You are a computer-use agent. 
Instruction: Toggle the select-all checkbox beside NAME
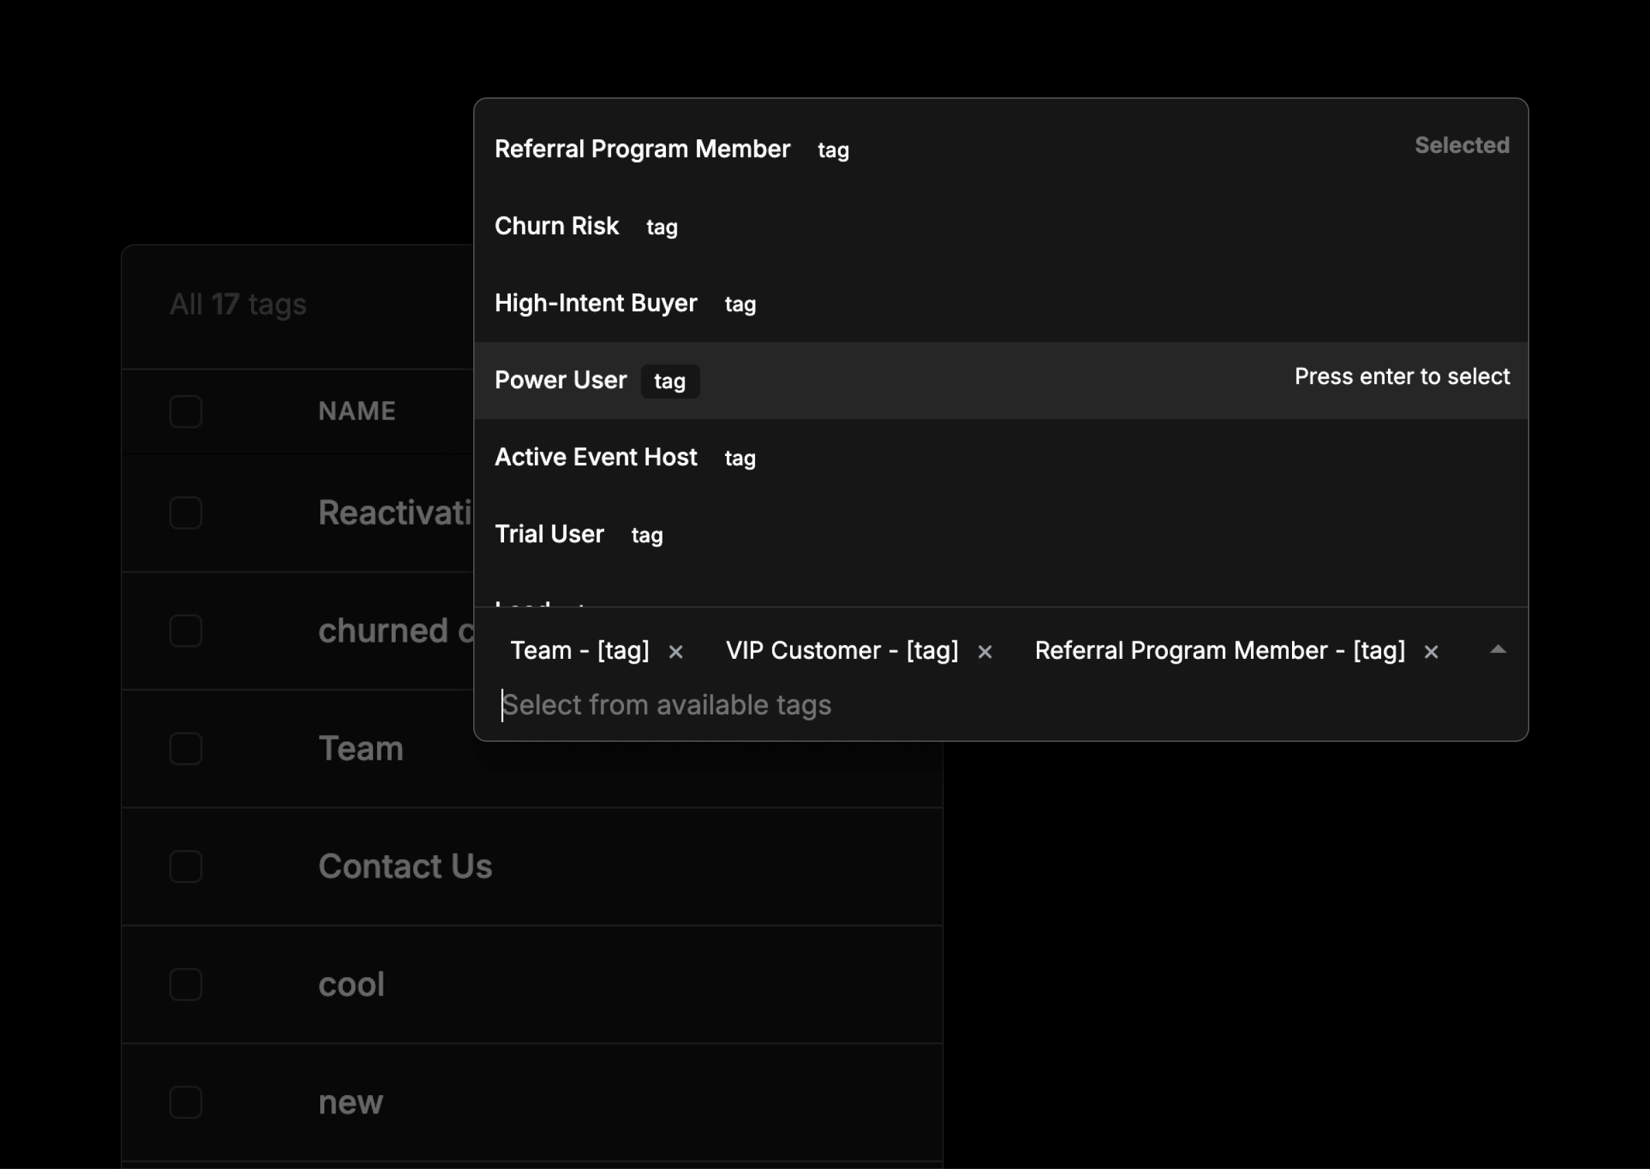186,412
